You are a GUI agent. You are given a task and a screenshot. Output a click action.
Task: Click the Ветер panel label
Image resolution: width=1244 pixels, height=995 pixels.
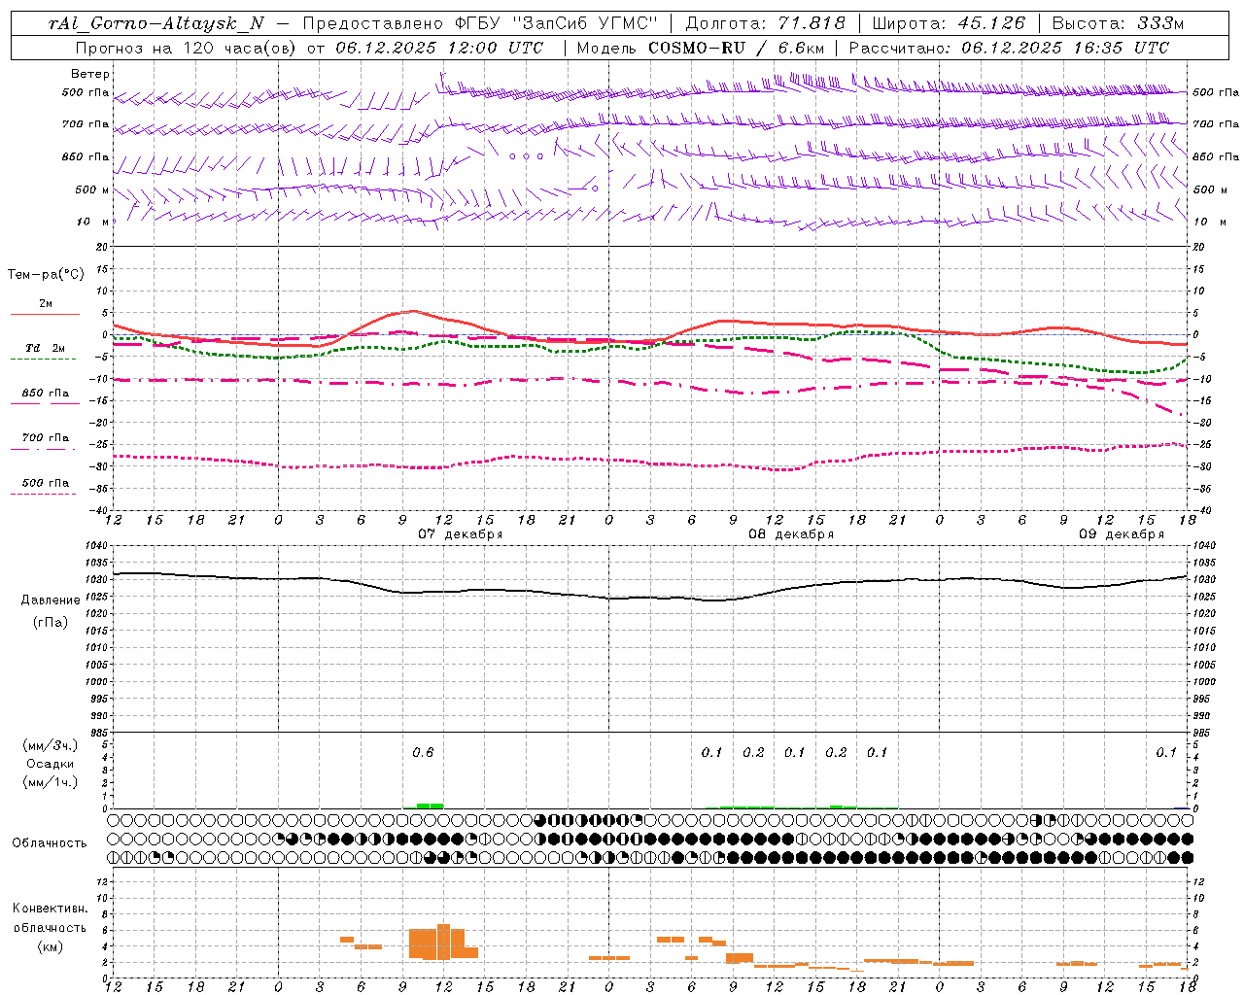pos(90,74)
